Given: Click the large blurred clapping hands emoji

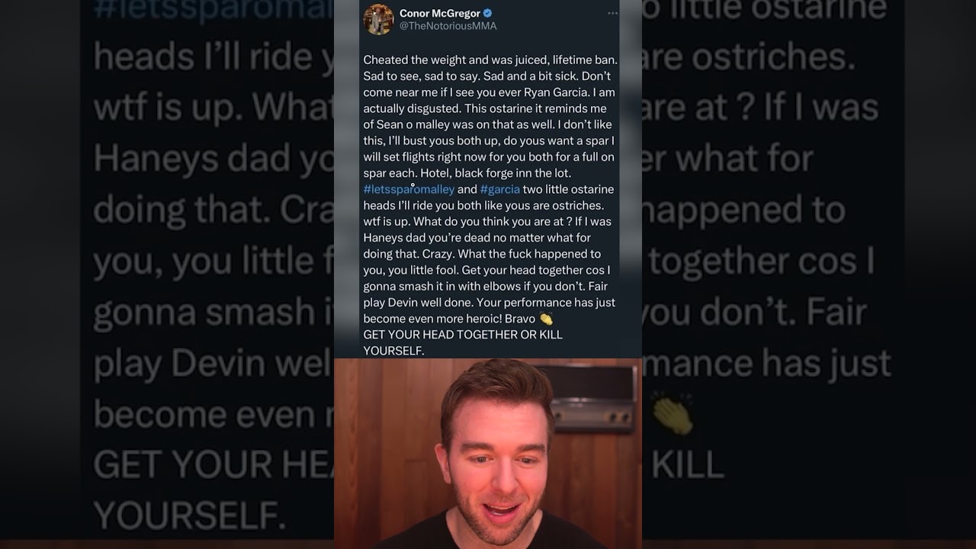Looking at the screenshot, I should [672, 416].
